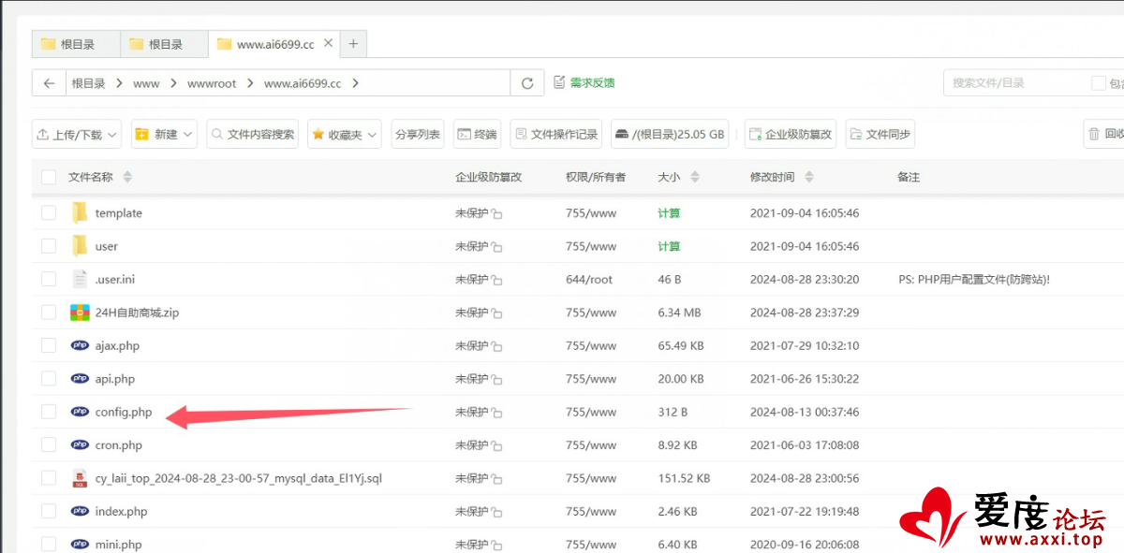Open the 上传/下载 dropdown
The width and height of the screenshot is (1124, 553).
(x=77, y=134)
